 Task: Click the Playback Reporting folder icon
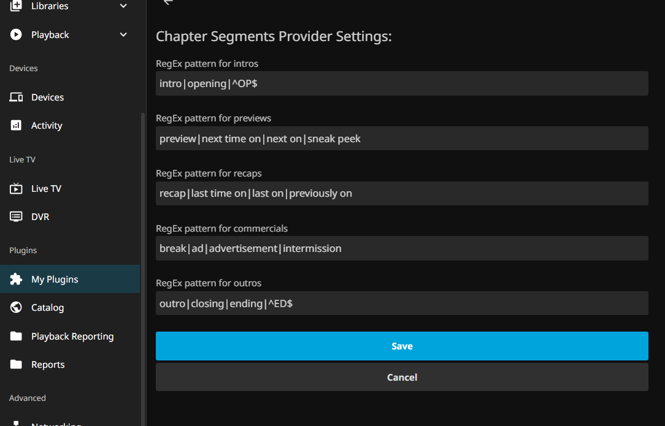16,337
